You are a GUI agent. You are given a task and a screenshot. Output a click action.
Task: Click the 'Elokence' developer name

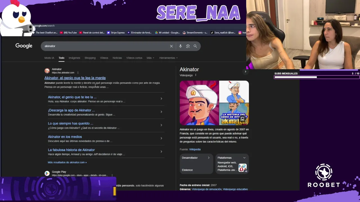point(187,170)
